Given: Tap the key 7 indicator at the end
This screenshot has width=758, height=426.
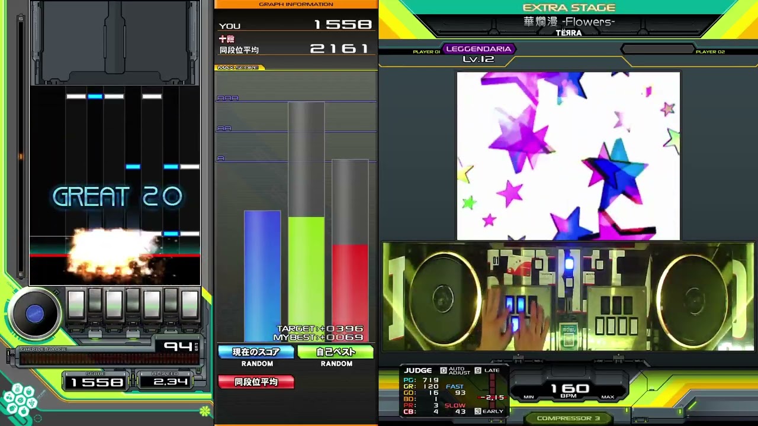Looking at the screenshot, I should click(x=189, y=305).
